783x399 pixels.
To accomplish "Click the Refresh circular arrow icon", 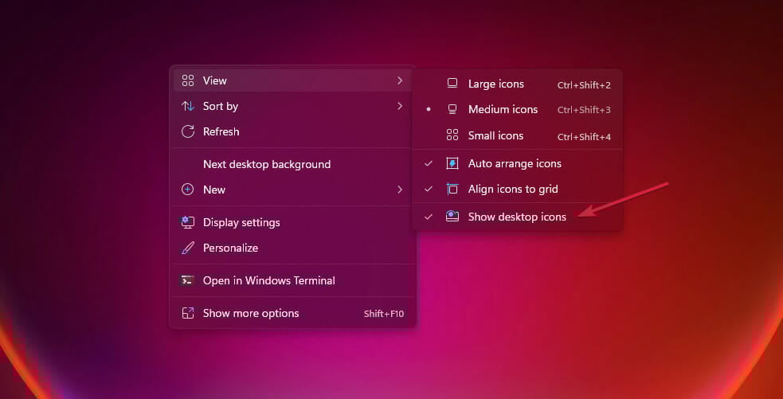I will (188, 131).
